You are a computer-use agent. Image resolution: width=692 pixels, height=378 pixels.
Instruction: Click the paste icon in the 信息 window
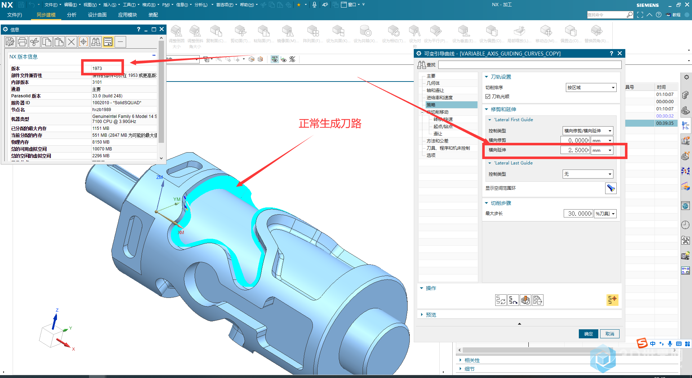[x=59, y=42]
